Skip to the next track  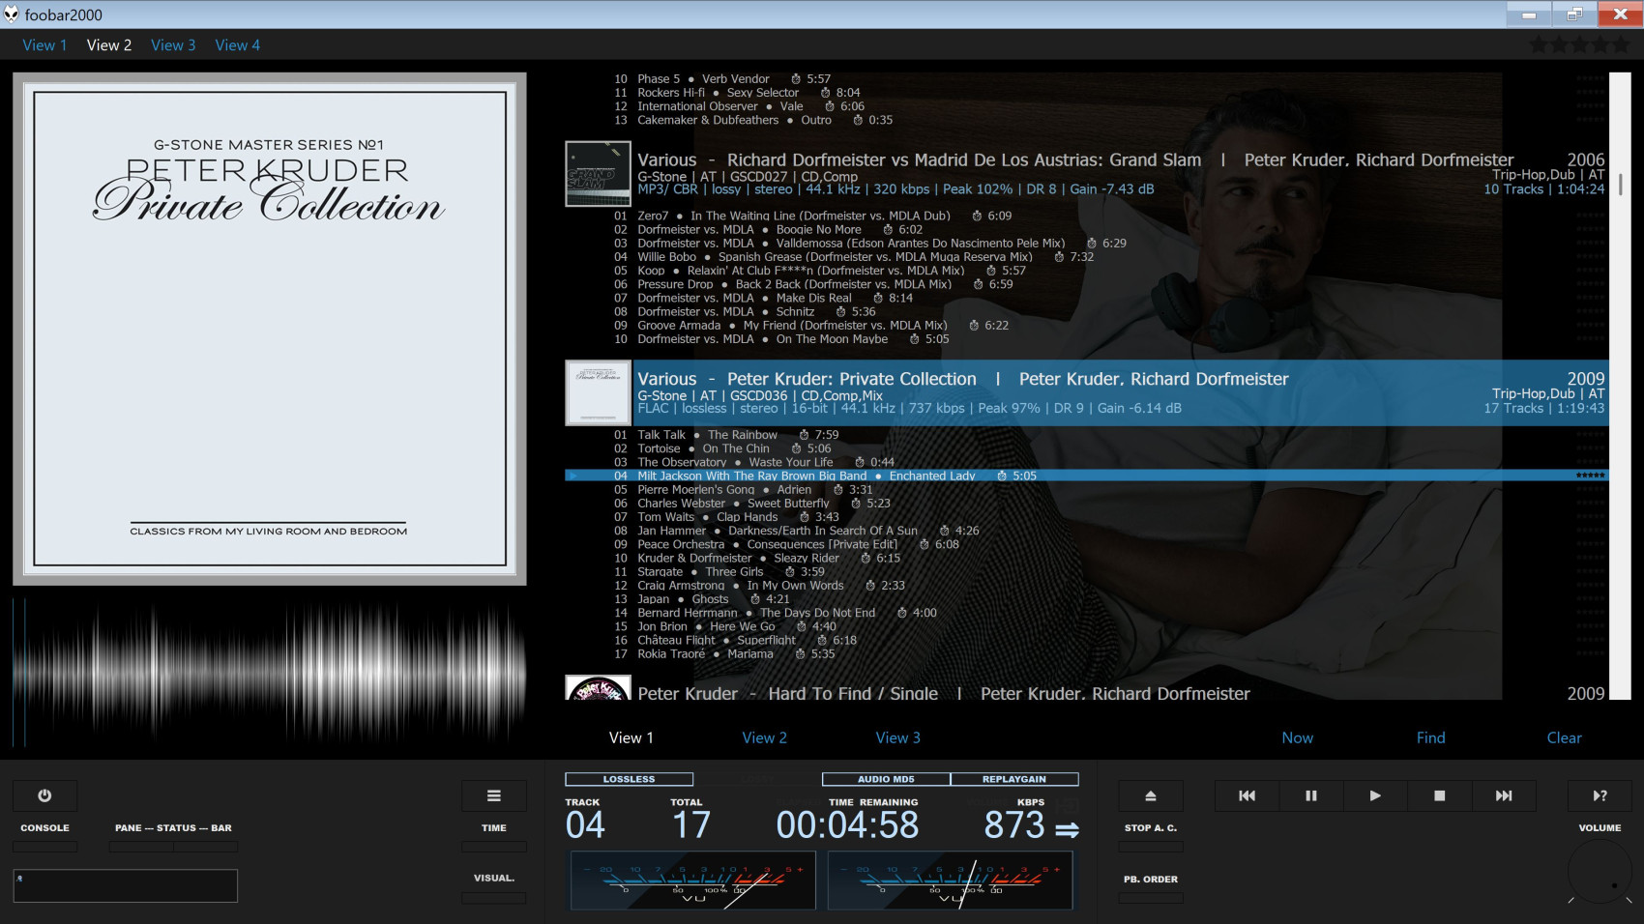pyautogui.click(x=1503, y=795)
